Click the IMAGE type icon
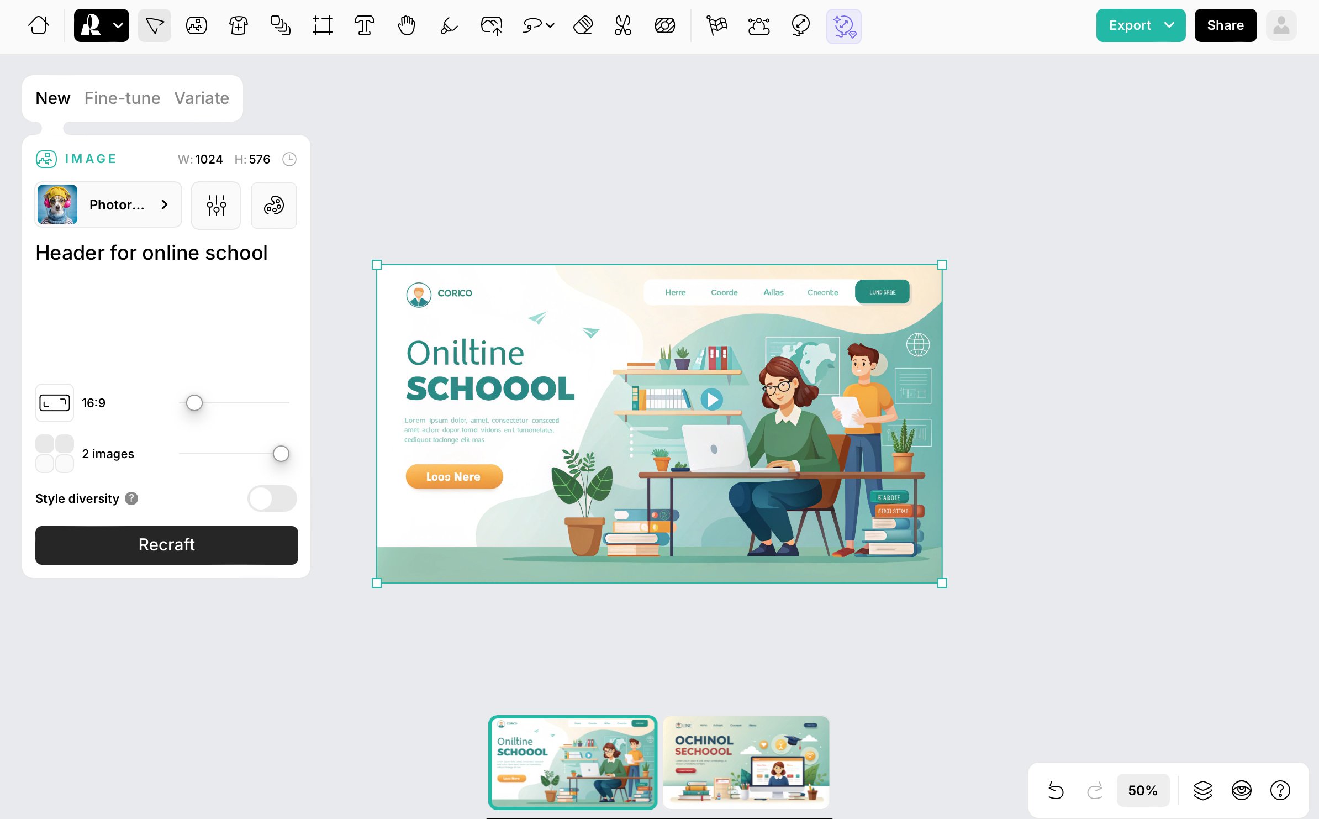 (x=46, y=159)
